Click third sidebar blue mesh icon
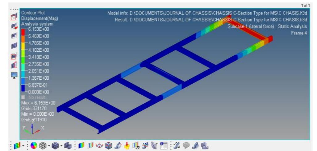 (14, 36)
